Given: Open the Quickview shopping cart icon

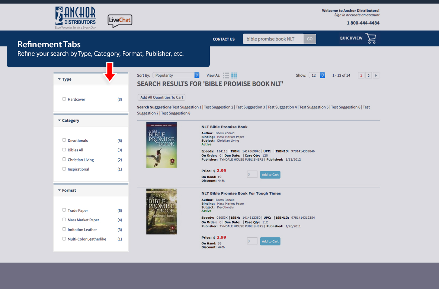Looking at the screenshot, I should click(x=371, y=38).
